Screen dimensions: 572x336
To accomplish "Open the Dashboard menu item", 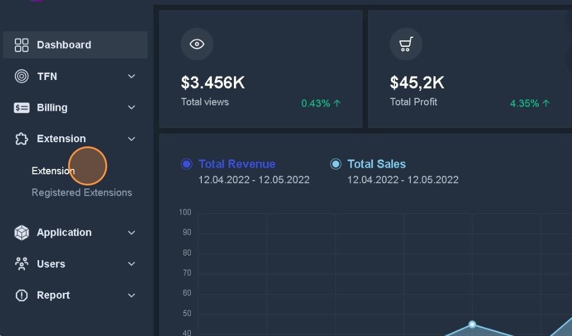I will 64,45.
